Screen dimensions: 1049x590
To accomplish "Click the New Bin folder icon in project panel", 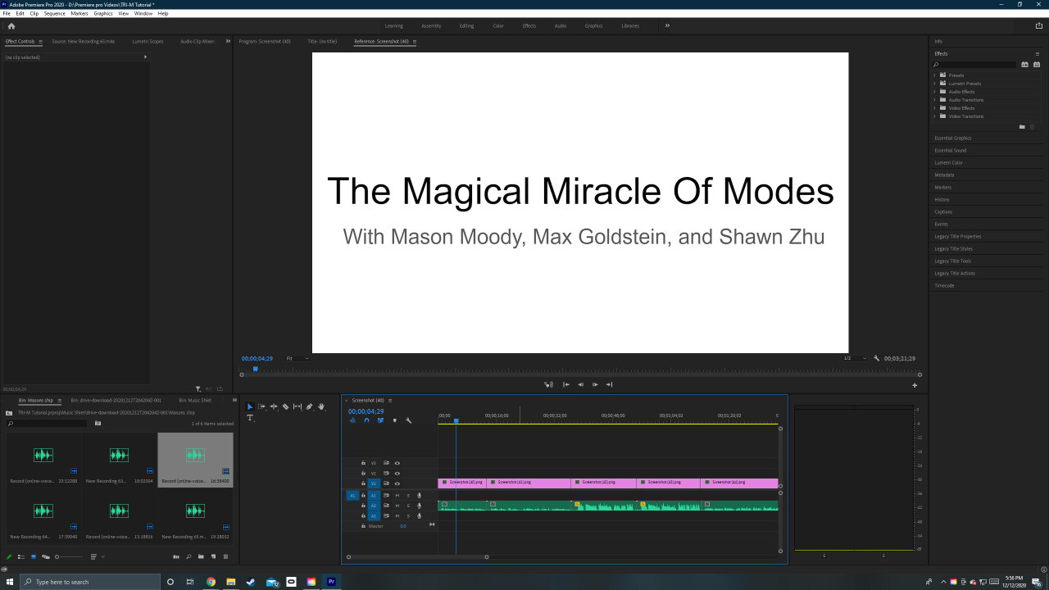I will (x=201, y=556).
